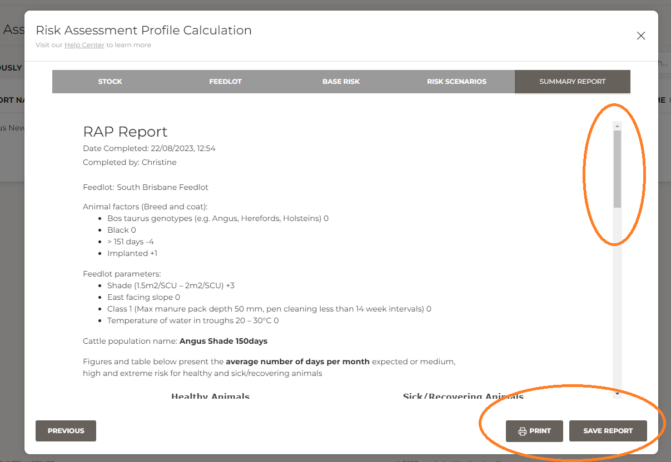Open the Help Center link
This screenshot has height=462, width=671.
pos(85,45)
